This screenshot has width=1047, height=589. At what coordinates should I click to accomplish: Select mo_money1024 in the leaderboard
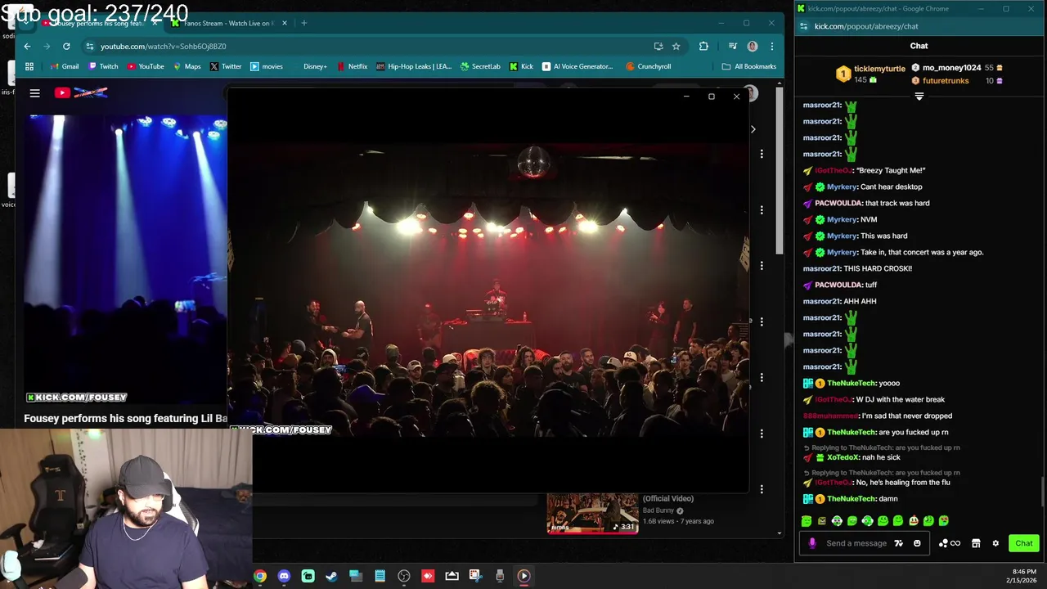click(x=951, y=68)
